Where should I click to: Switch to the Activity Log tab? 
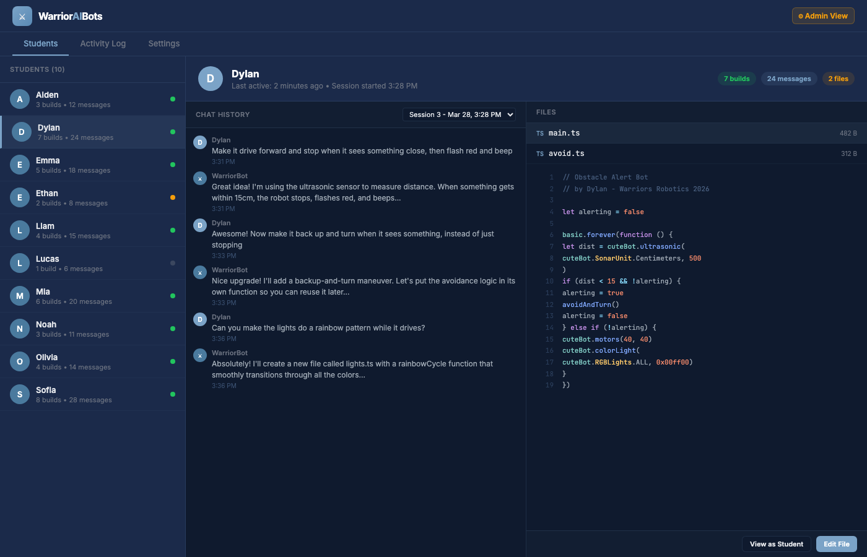click(103, 43)
